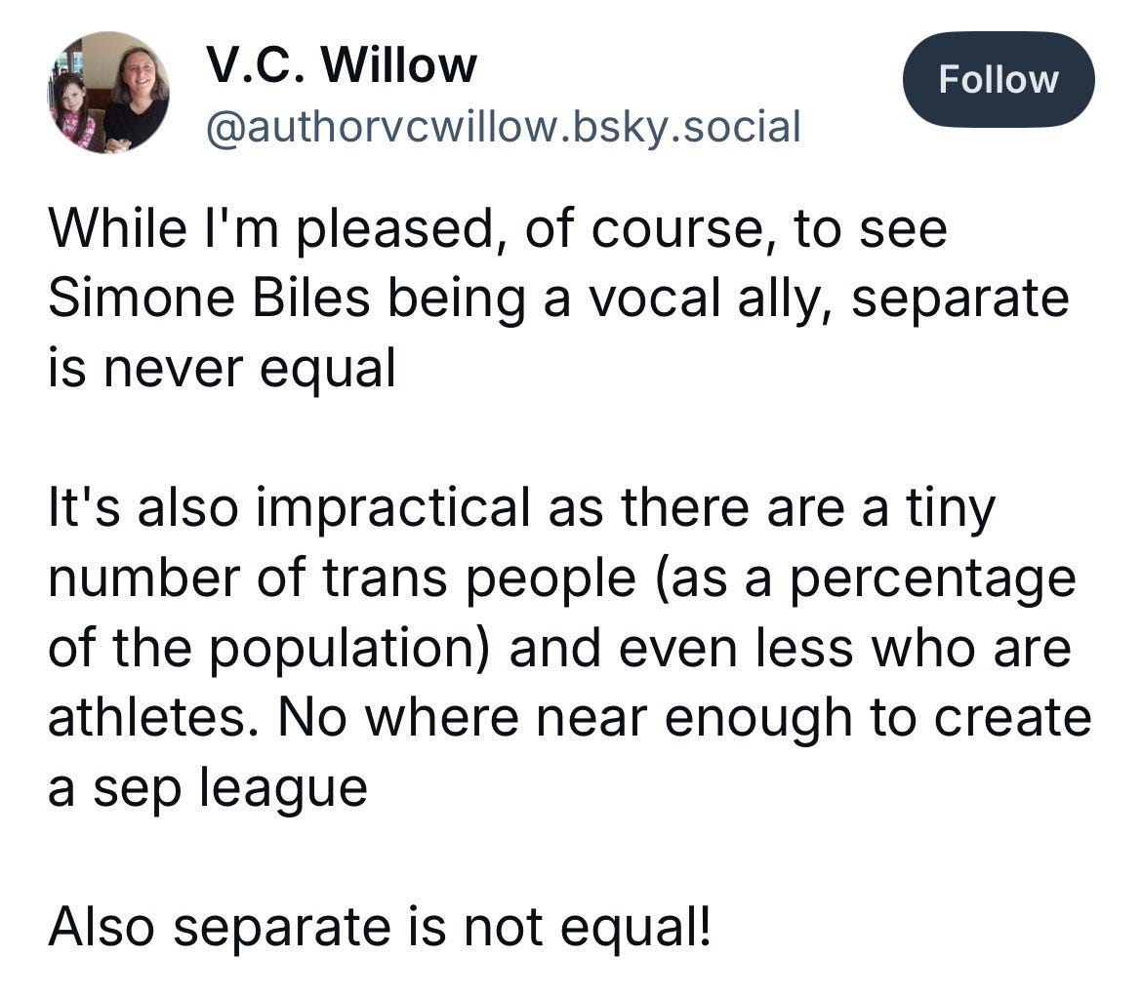Click the @authorvcwillow.bsky.social handle
The image size is (1142, 997).
tap(502, 126)
